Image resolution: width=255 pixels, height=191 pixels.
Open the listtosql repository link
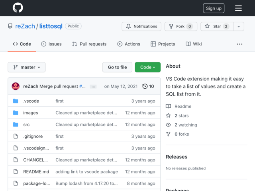pyautogui.click(x=51, y=26)
